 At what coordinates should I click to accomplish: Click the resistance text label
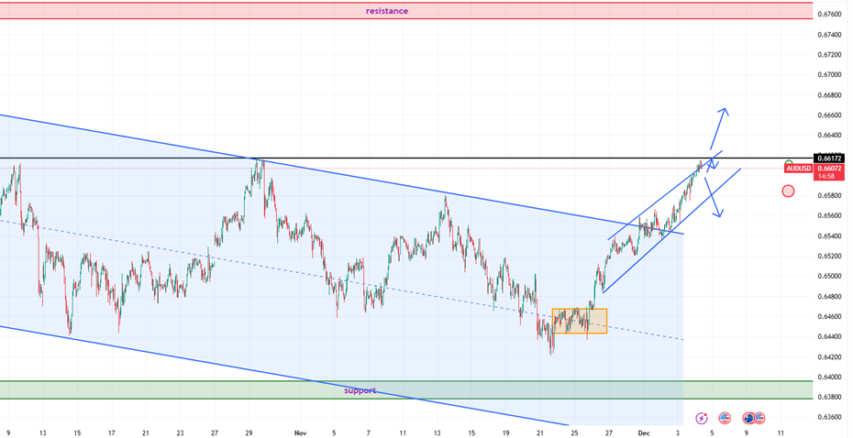click(386, 11)
